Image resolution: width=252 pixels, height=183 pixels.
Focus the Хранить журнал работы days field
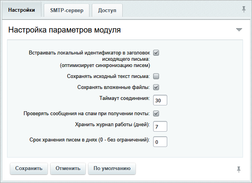tap(160, 127)
